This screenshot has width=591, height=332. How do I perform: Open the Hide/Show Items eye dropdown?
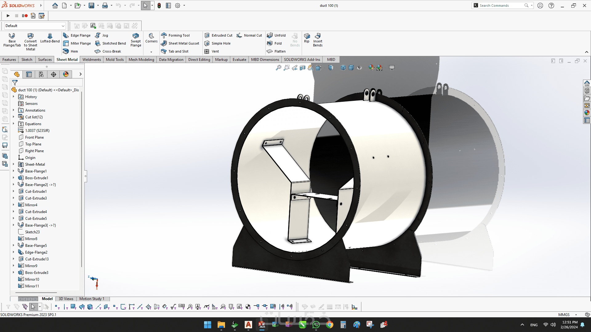tap(360, 68)
